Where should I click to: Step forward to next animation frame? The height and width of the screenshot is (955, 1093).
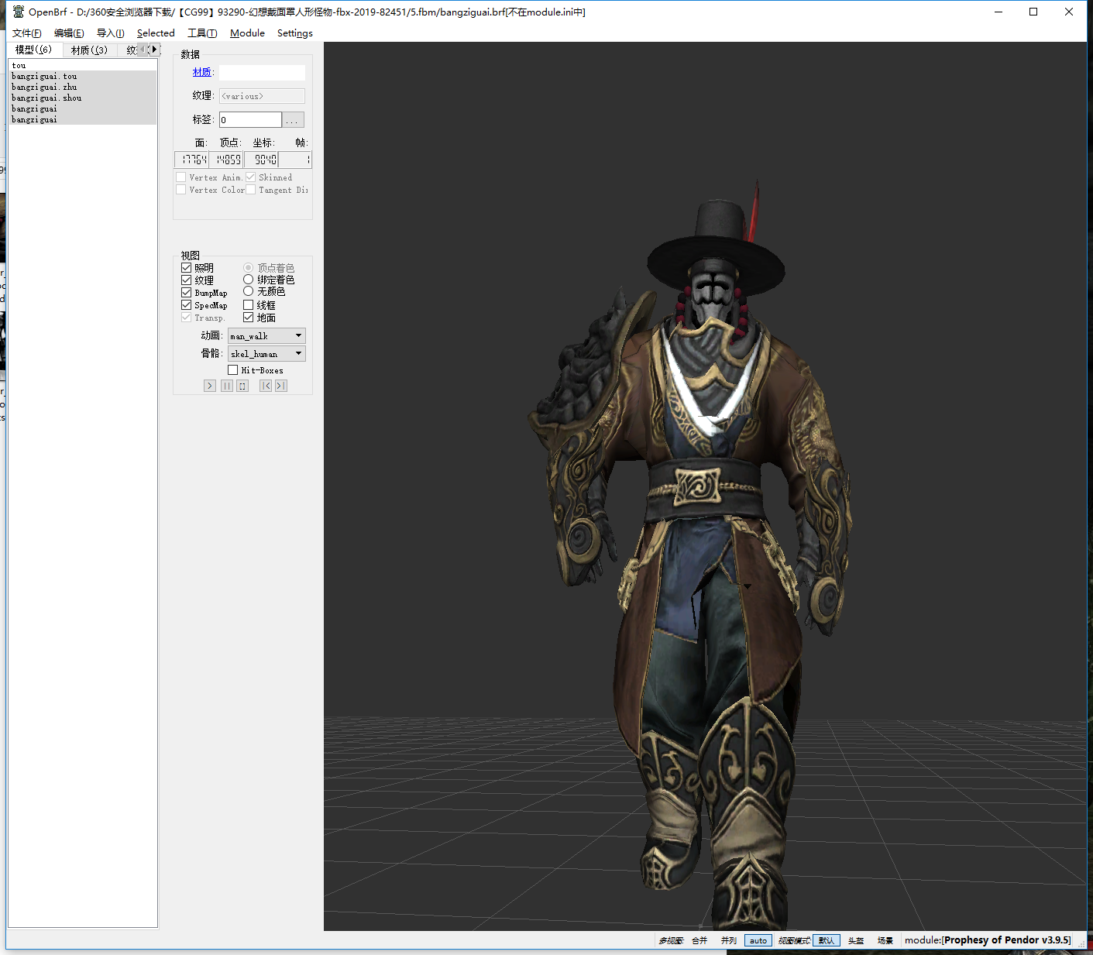pos(281,386)
